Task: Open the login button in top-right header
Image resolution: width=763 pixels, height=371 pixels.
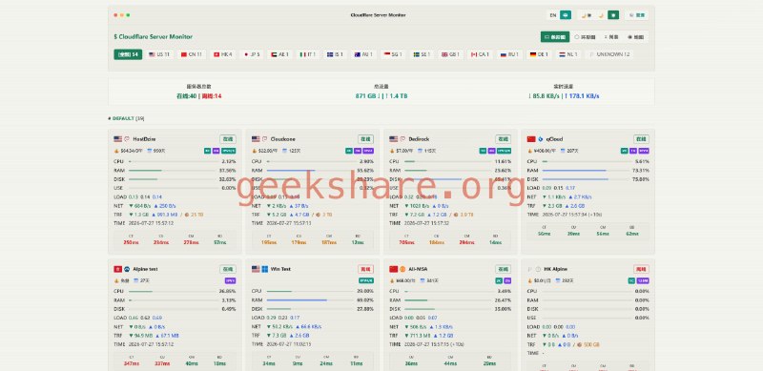Action: [x=636, y=15]
